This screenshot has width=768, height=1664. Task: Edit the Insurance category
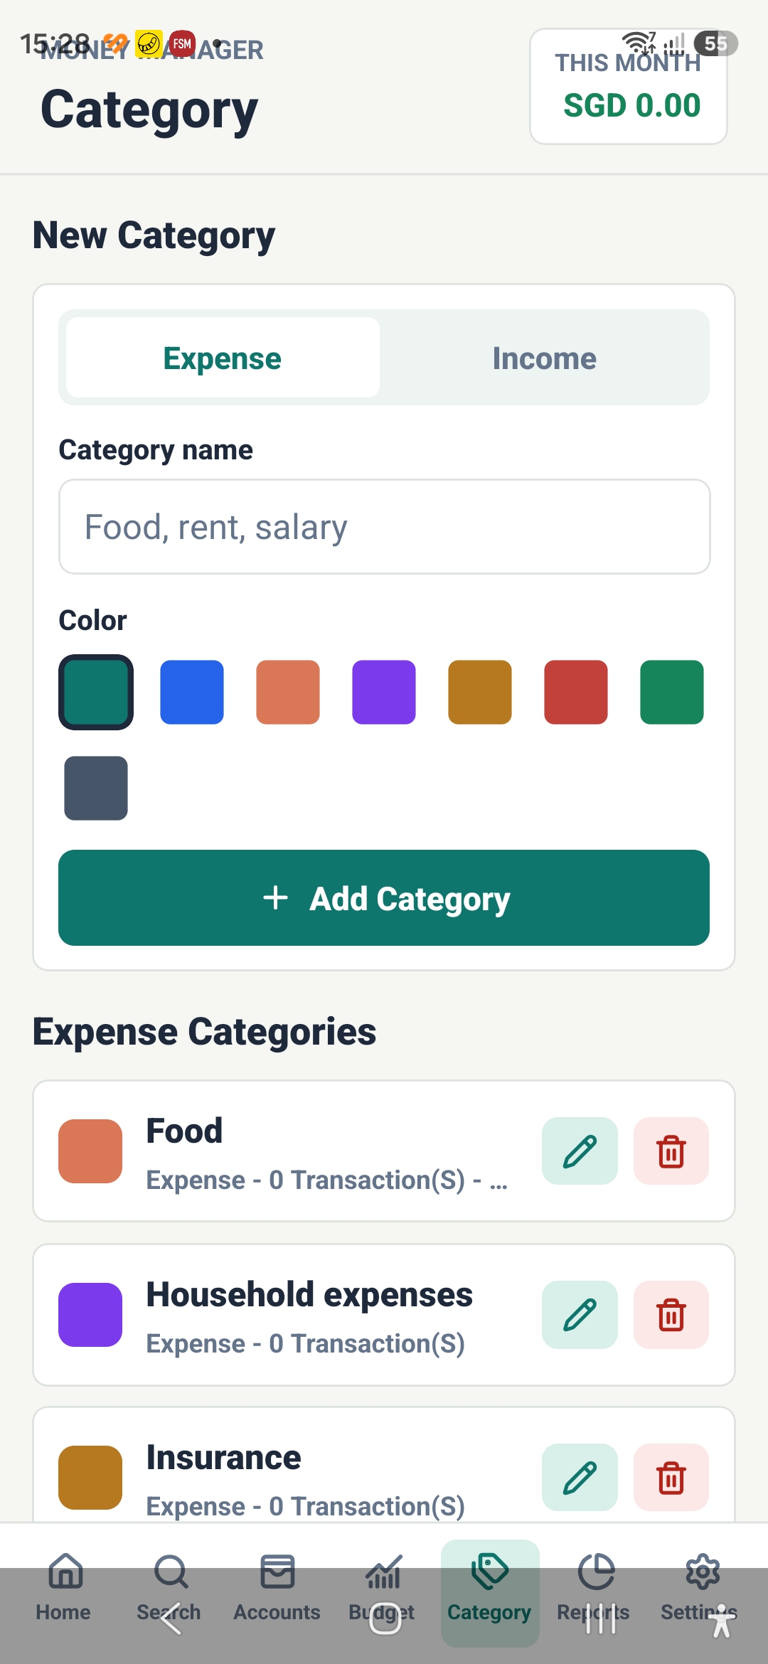pos(580,1477)
